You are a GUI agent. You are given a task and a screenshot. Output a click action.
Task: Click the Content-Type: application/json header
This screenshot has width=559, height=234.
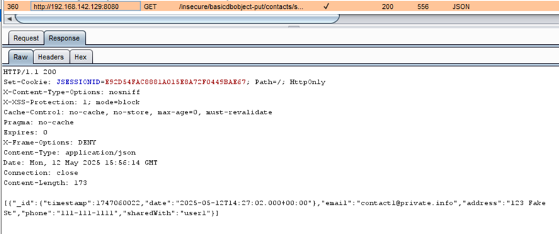69,153
